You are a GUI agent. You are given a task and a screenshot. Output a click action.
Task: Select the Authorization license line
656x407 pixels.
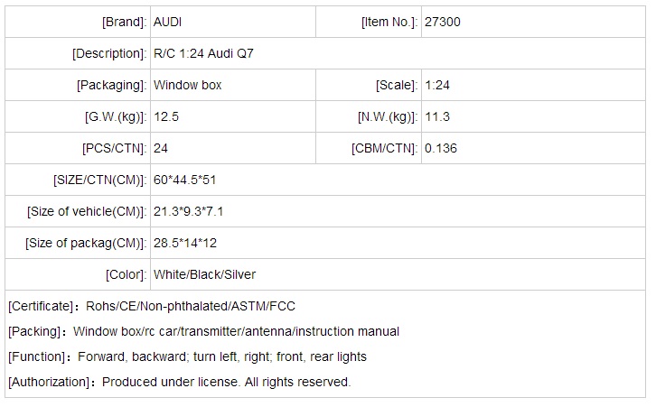tap(178, 382)
